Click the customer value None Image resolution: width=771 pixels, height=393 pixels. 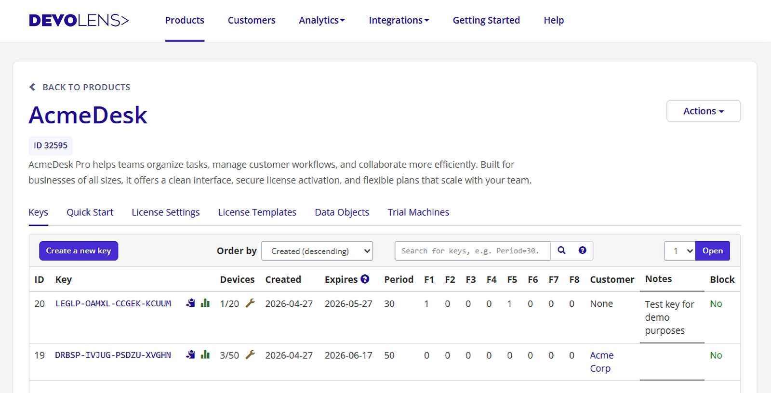click(601, 304)
